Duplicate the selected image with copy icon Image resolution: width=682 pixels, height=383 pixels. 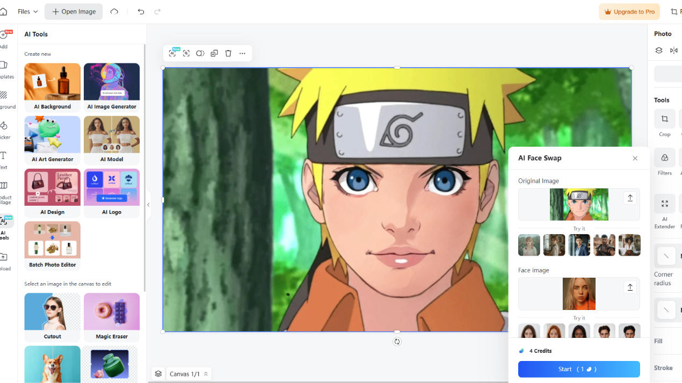coord(214,53)
